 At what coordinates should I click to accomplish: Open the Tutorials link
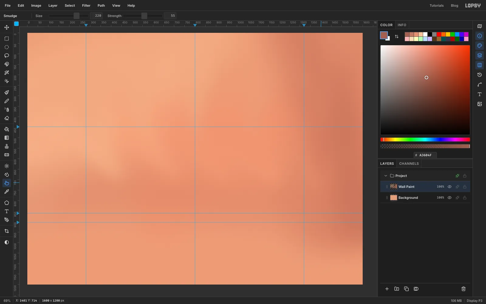pyautogui.click(x=436, y=5)
